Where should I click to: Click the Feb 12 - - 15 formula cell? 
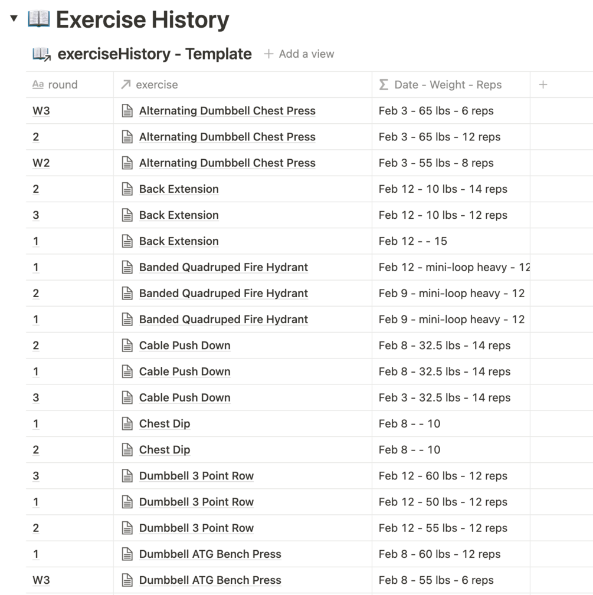point(413,241)
